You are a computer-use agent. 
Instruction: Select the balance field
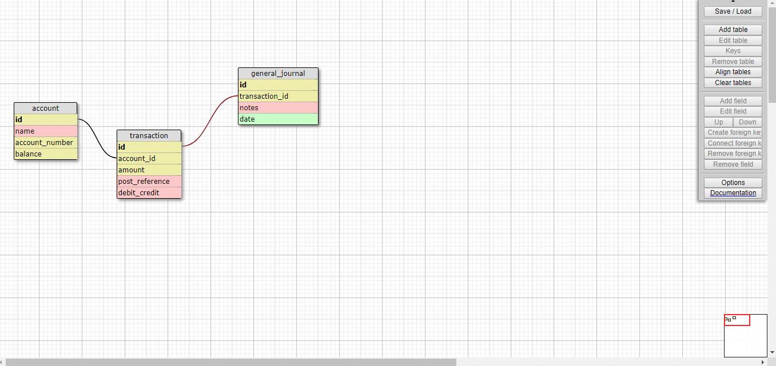[45, 154]
